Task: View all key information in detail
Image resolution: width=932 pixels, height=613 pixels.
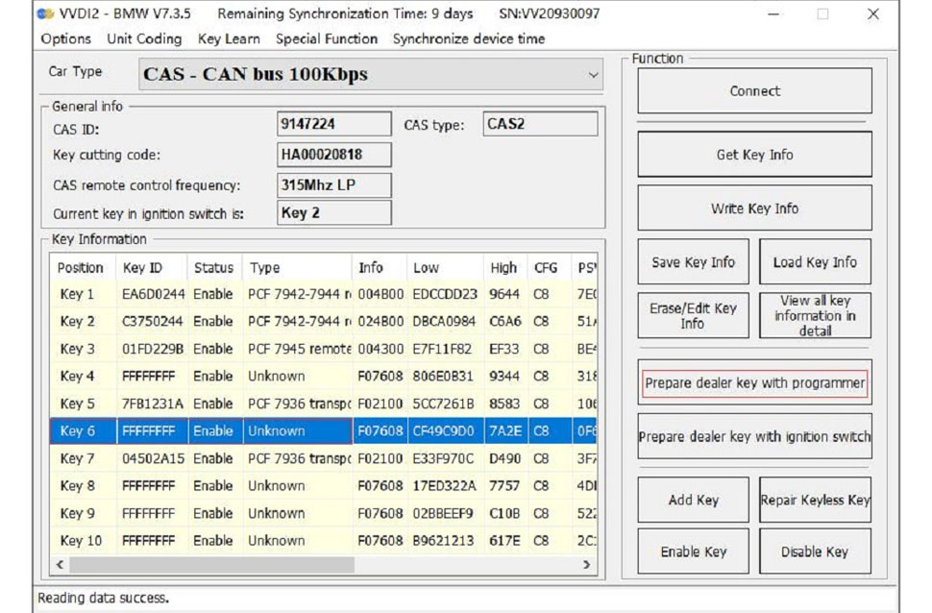Action: tap(815, 315)
